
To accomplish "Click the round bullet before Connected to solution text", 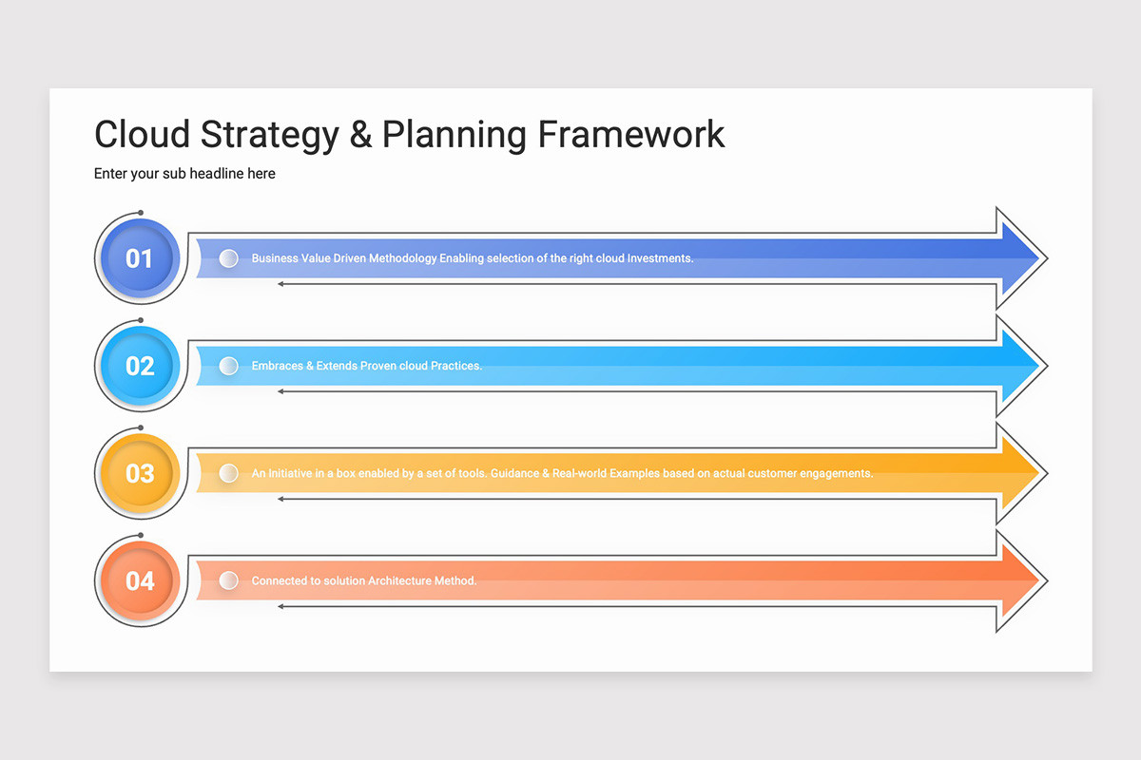I will 228,580.
